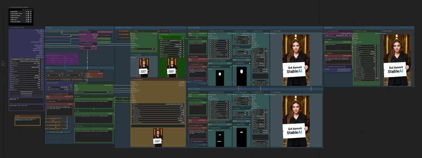Collapse EmptySD3LatentImage node via title dot
The height and width of the screenshot is (158, 422).
click(x=87, y=71)
